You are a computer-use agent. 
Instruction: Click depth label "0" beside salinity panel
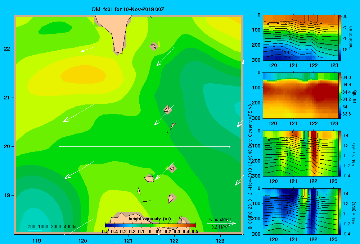(259, 73)
